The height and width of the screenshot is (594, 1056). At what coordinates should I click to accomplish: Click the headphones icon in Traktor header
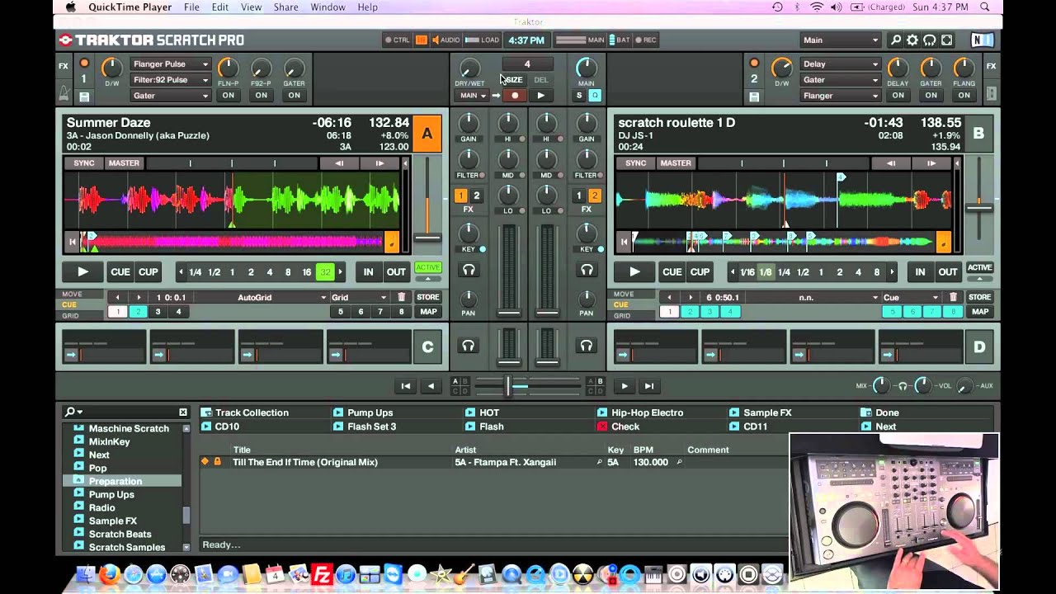coord(930,40)
